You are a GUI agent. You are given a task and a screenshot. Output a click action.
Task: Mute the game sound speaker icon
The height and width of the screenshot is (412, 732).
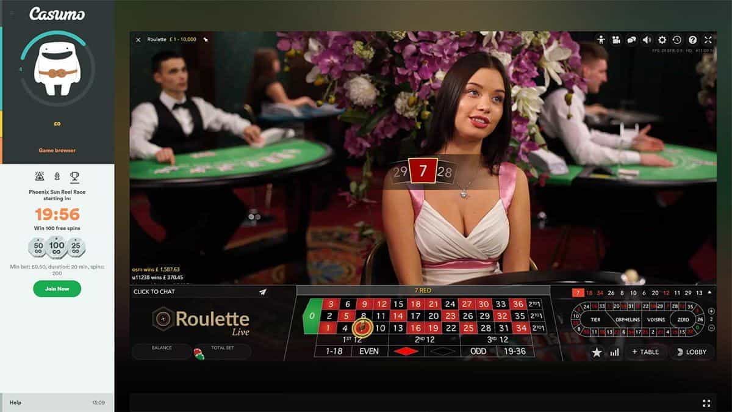pos(647,40)
